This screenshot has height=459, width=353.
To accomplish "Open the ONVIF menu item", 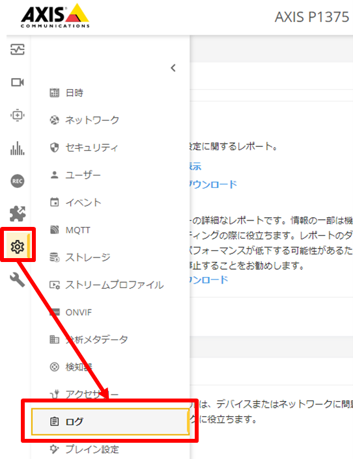I will coord(110,312).
